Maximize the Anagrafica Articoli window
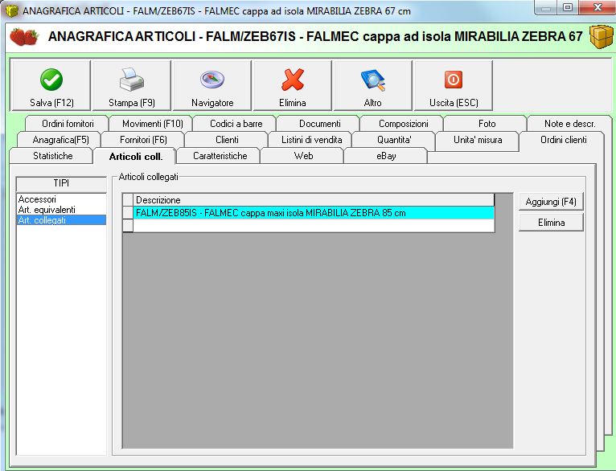 567,7
